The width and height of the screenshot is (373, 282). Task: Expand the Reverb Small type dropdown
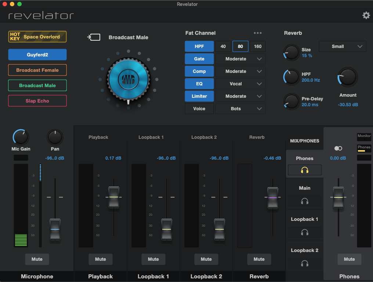point(342,46)
